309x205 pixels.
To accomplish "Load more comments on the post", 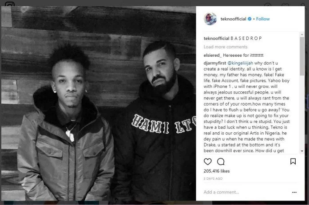I will click(x=226, y=47).
